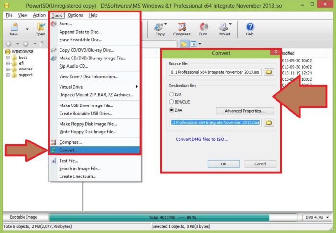Open the dropdown arrow beside New
The width and height of the screenshot is (336, 233).
(x=27, y=29)
